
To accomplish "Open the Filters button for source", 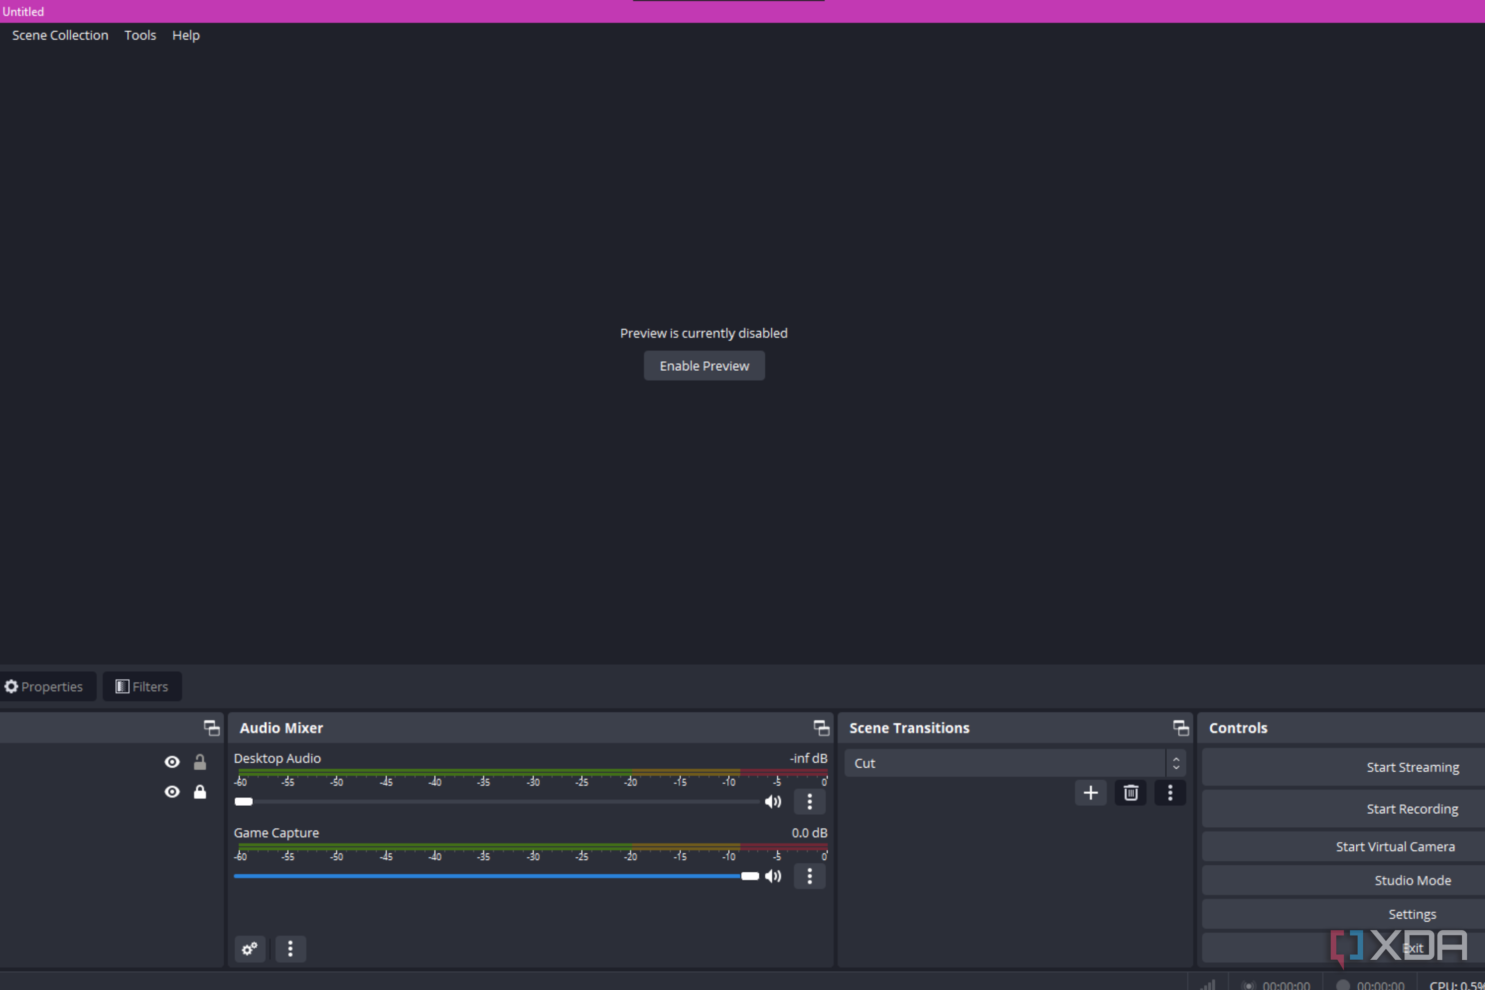I will [x=142, y=686].
